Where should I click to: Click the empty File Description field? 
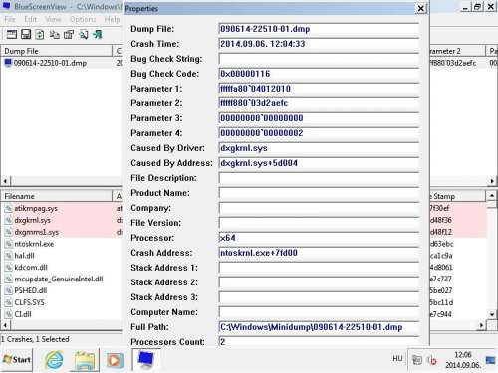coord(319,178)
